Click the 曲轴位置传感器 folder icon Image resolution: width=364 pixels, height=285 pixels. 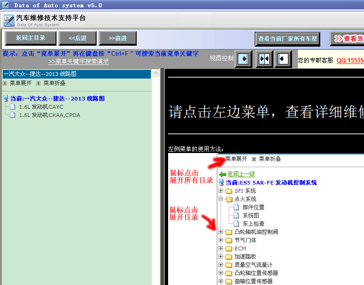point(229,281)
